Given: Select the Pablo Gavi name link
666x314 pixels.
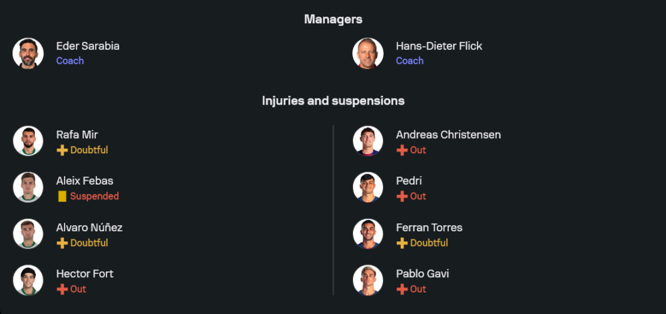Looking at the screenshot, I should [x=423, y=273].
